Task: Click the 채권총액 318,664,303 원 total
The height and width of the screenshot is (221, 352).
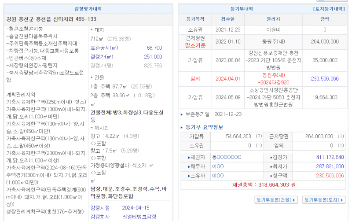Action: 264,185
